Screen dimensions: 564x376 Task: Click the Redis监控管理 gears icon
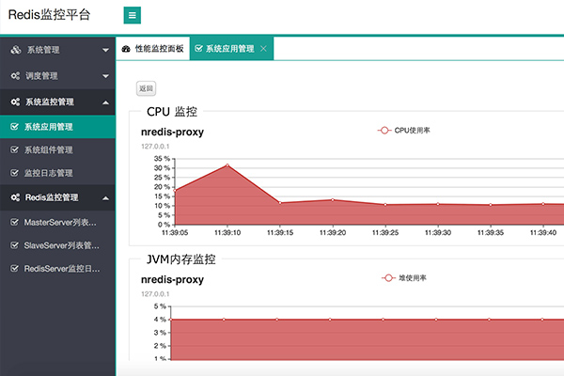(x=15, y=197)
